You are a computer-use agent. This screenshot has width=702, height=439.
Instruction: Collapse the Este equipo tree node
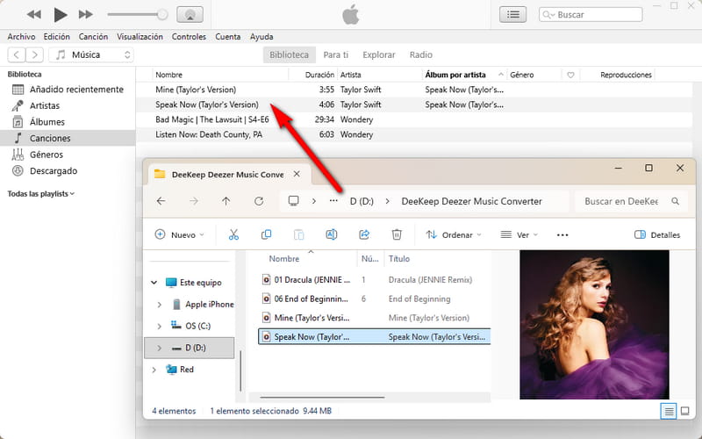(154, 283)
